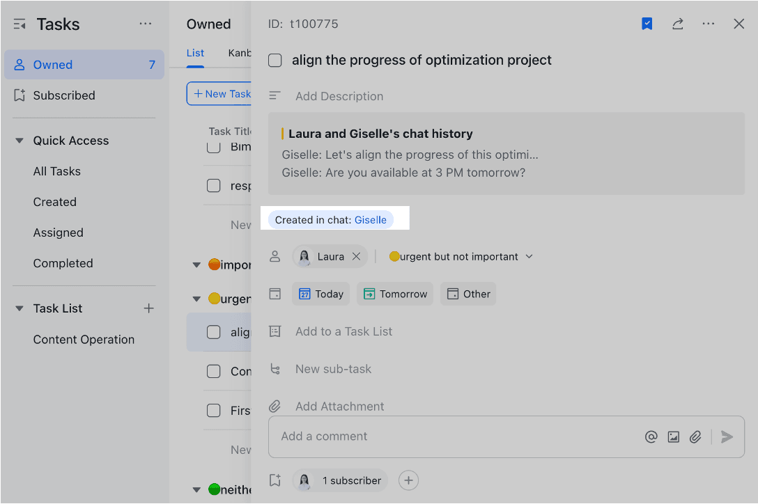758x504 pixels.
Task: Collapse the neither priority group
Action: click(x=196, y=489)
